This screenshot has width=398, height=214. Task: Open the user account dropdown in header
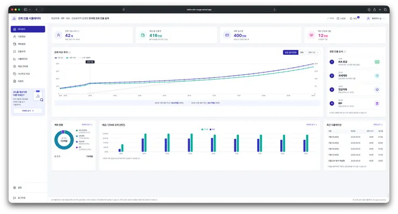(375, 18)
